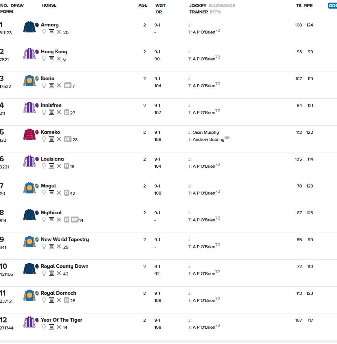Image resolution: width=337 pixels, height=344 pixels.
Task: Sort by the TS column header
Action: point(299,6)
